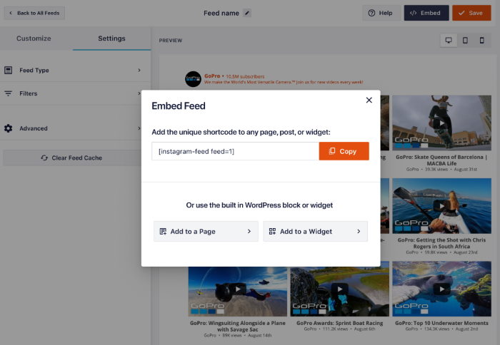
Task: Play Getting the Shot with Chris Rogers video
Action: (x=441, y=206)
